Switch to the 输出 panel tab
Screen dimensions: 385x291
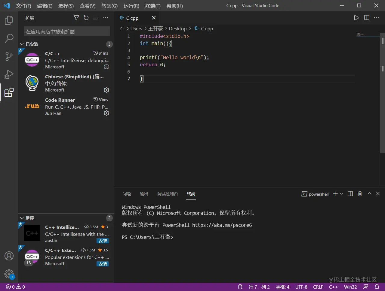[144, 194]
